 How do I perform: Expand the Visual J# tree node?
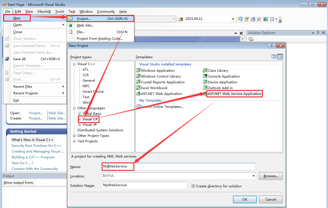click(80, 125)
